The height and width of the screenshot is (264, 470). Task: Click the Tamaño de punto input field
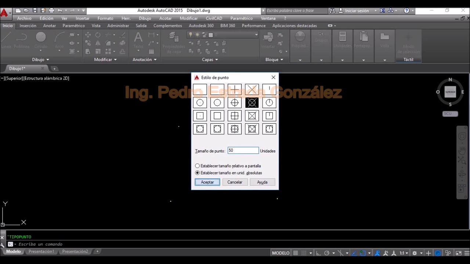pos(243,150)
